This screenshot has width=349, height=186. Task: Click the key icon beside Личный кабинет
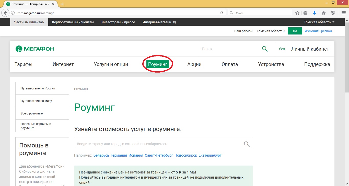[282, 49]
